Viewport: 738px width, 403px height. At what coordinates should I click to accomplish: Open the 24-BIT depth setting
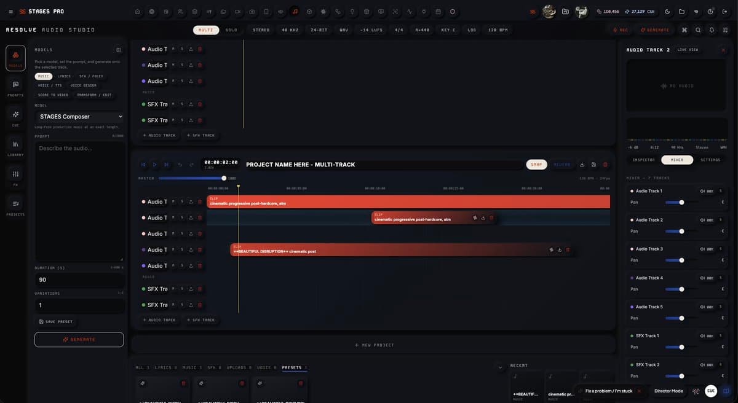(x=319, y=29)
